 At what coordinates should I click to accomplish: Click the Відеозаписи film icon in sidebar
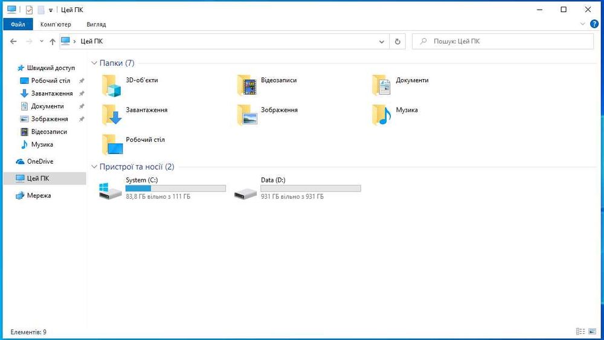click(x=24, y=132)
